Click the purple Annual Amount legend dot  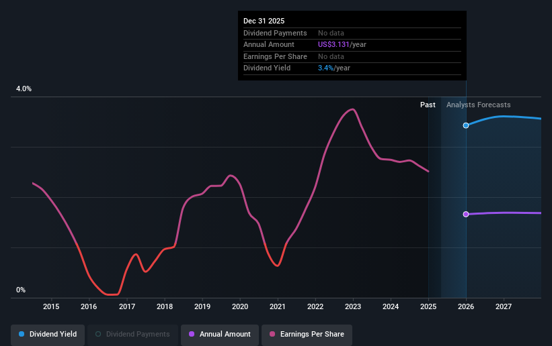(x=192, y=334)
